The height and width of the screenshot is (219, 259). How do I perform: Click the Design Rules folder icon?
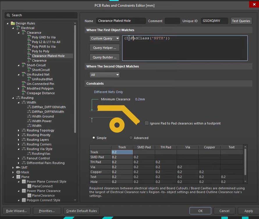tap(13, 23)
